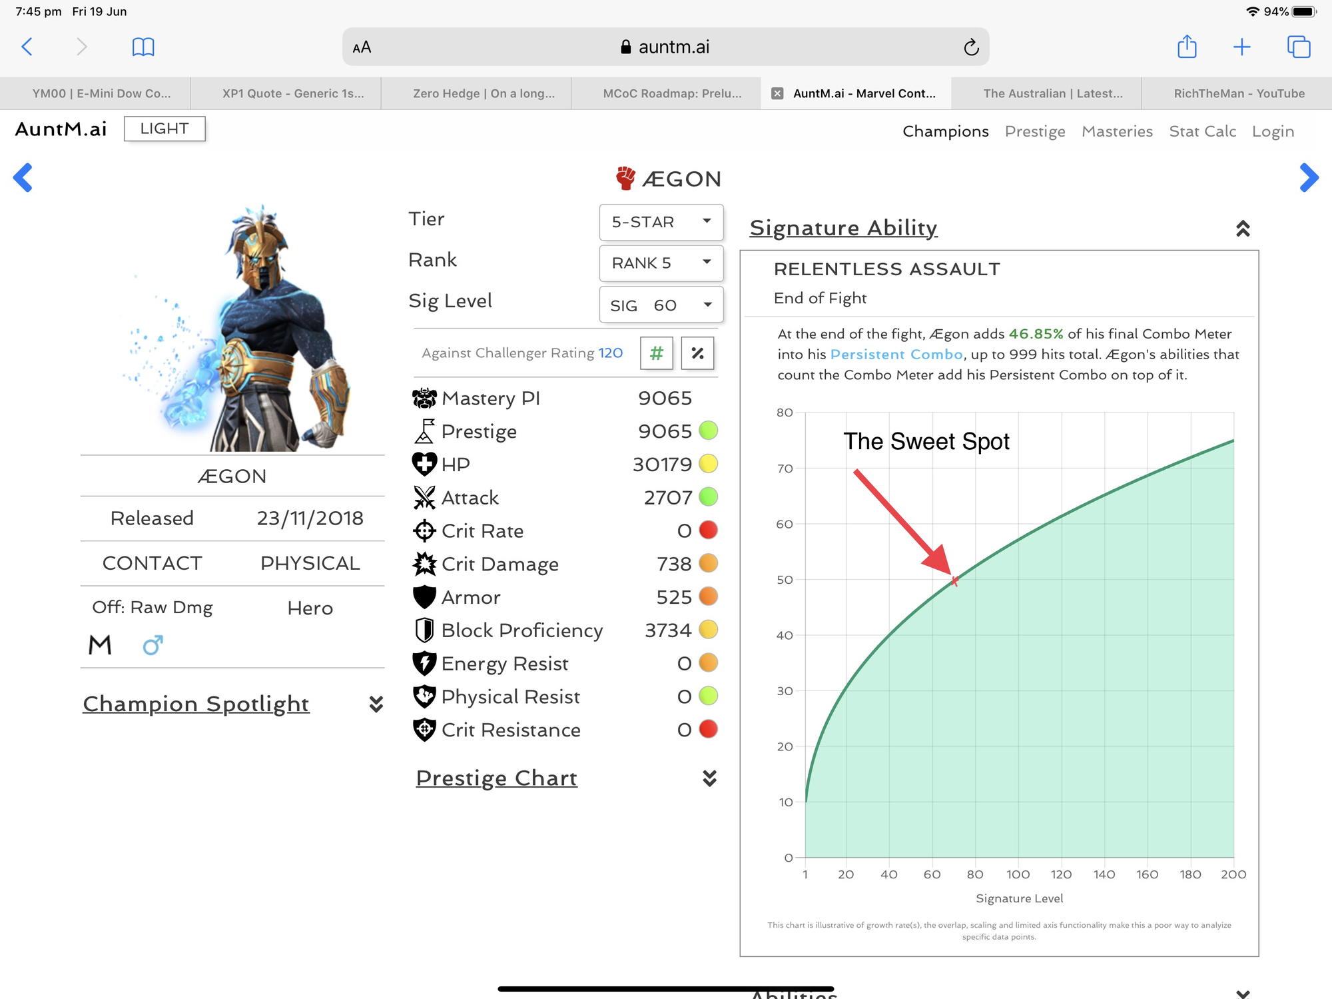Click red indicator dot beside Crit Rate
This screenshot has height=999, width=1332.
[x=708, y=530]
